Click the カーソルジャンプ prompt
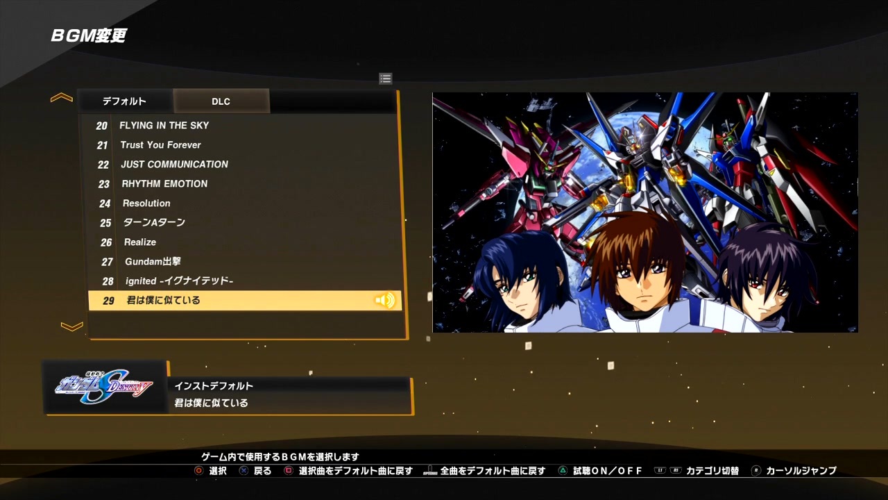The width and height of the screenshot is (888, 500). coord(801,471)
